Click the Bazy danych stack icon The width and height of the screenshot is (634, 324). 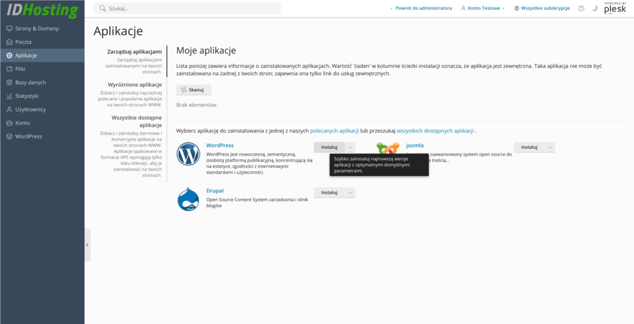point(10,83)
